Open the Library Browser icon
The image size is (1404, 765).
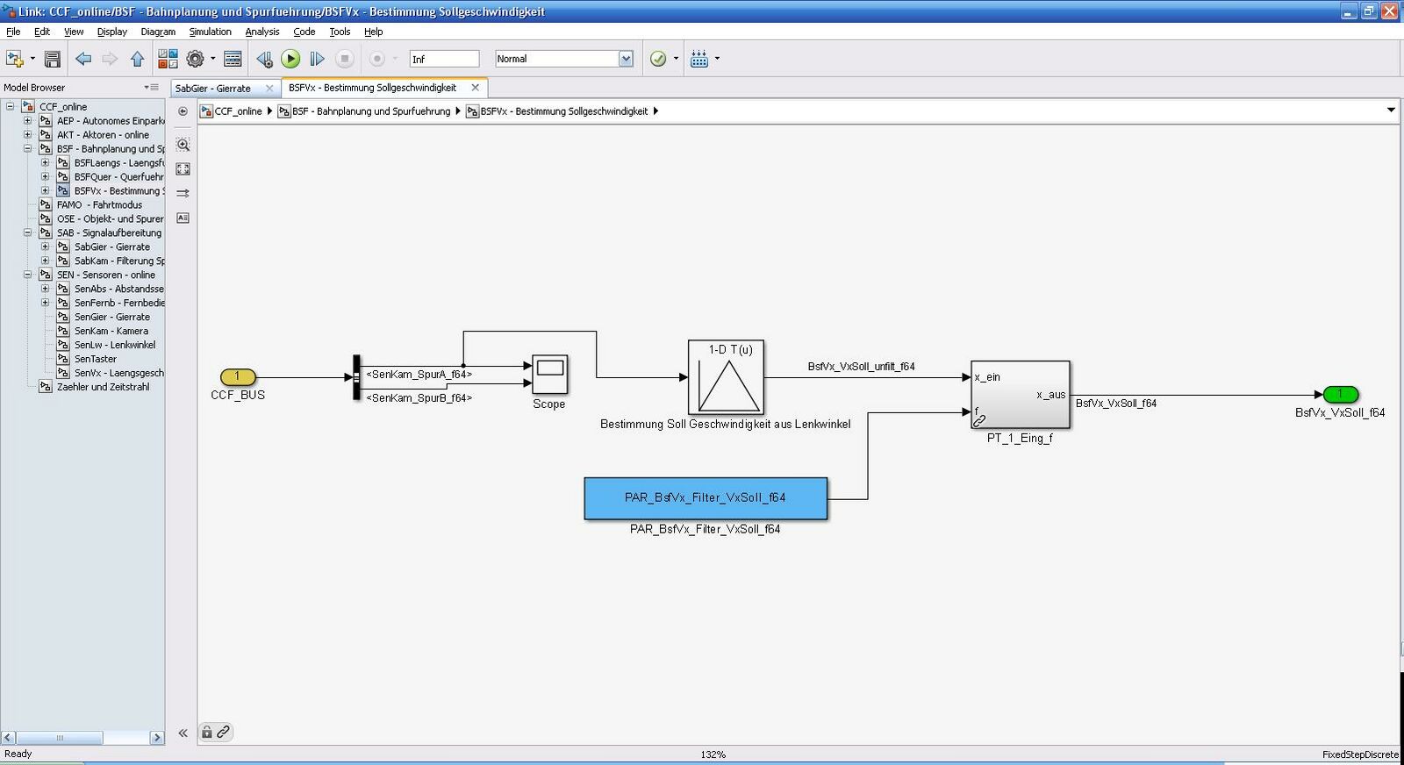tap(168, 59)
